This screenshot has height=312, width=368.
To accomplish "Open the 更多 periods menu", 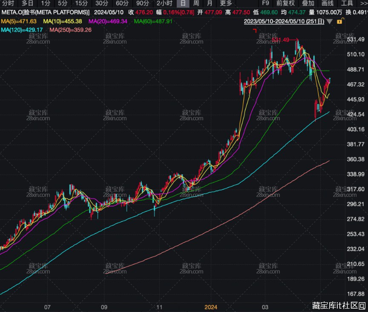I will [226, 3].
